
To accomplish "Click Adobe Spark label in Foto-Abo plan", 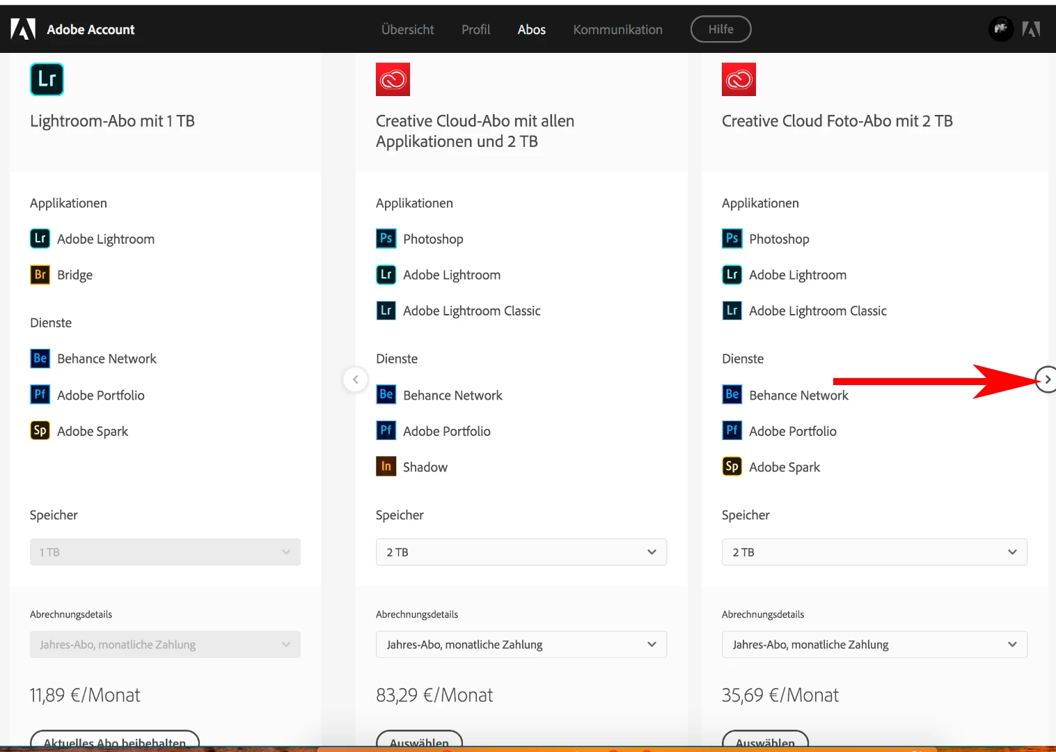I will pyautogui.click(x=785, y=467).
